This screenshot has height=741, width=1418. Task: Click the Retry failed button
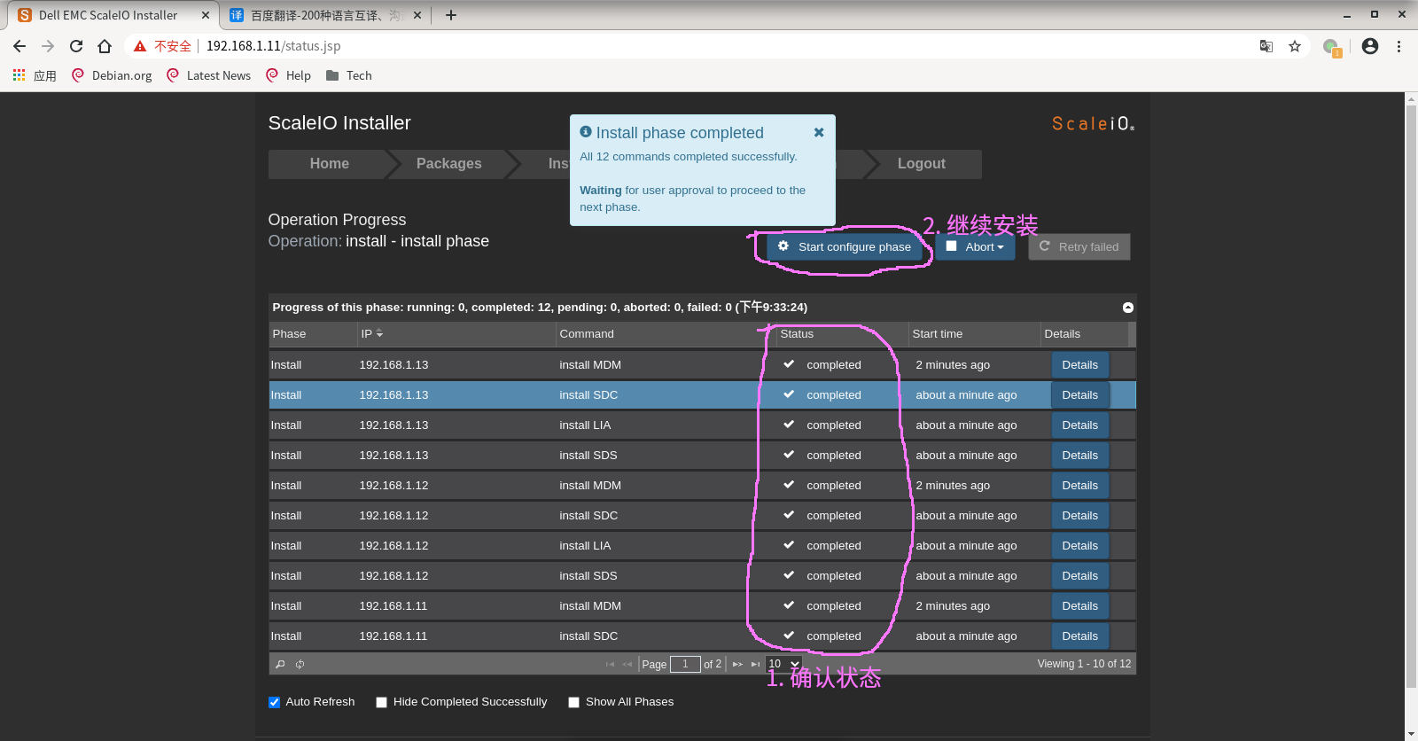(1079, 247)
